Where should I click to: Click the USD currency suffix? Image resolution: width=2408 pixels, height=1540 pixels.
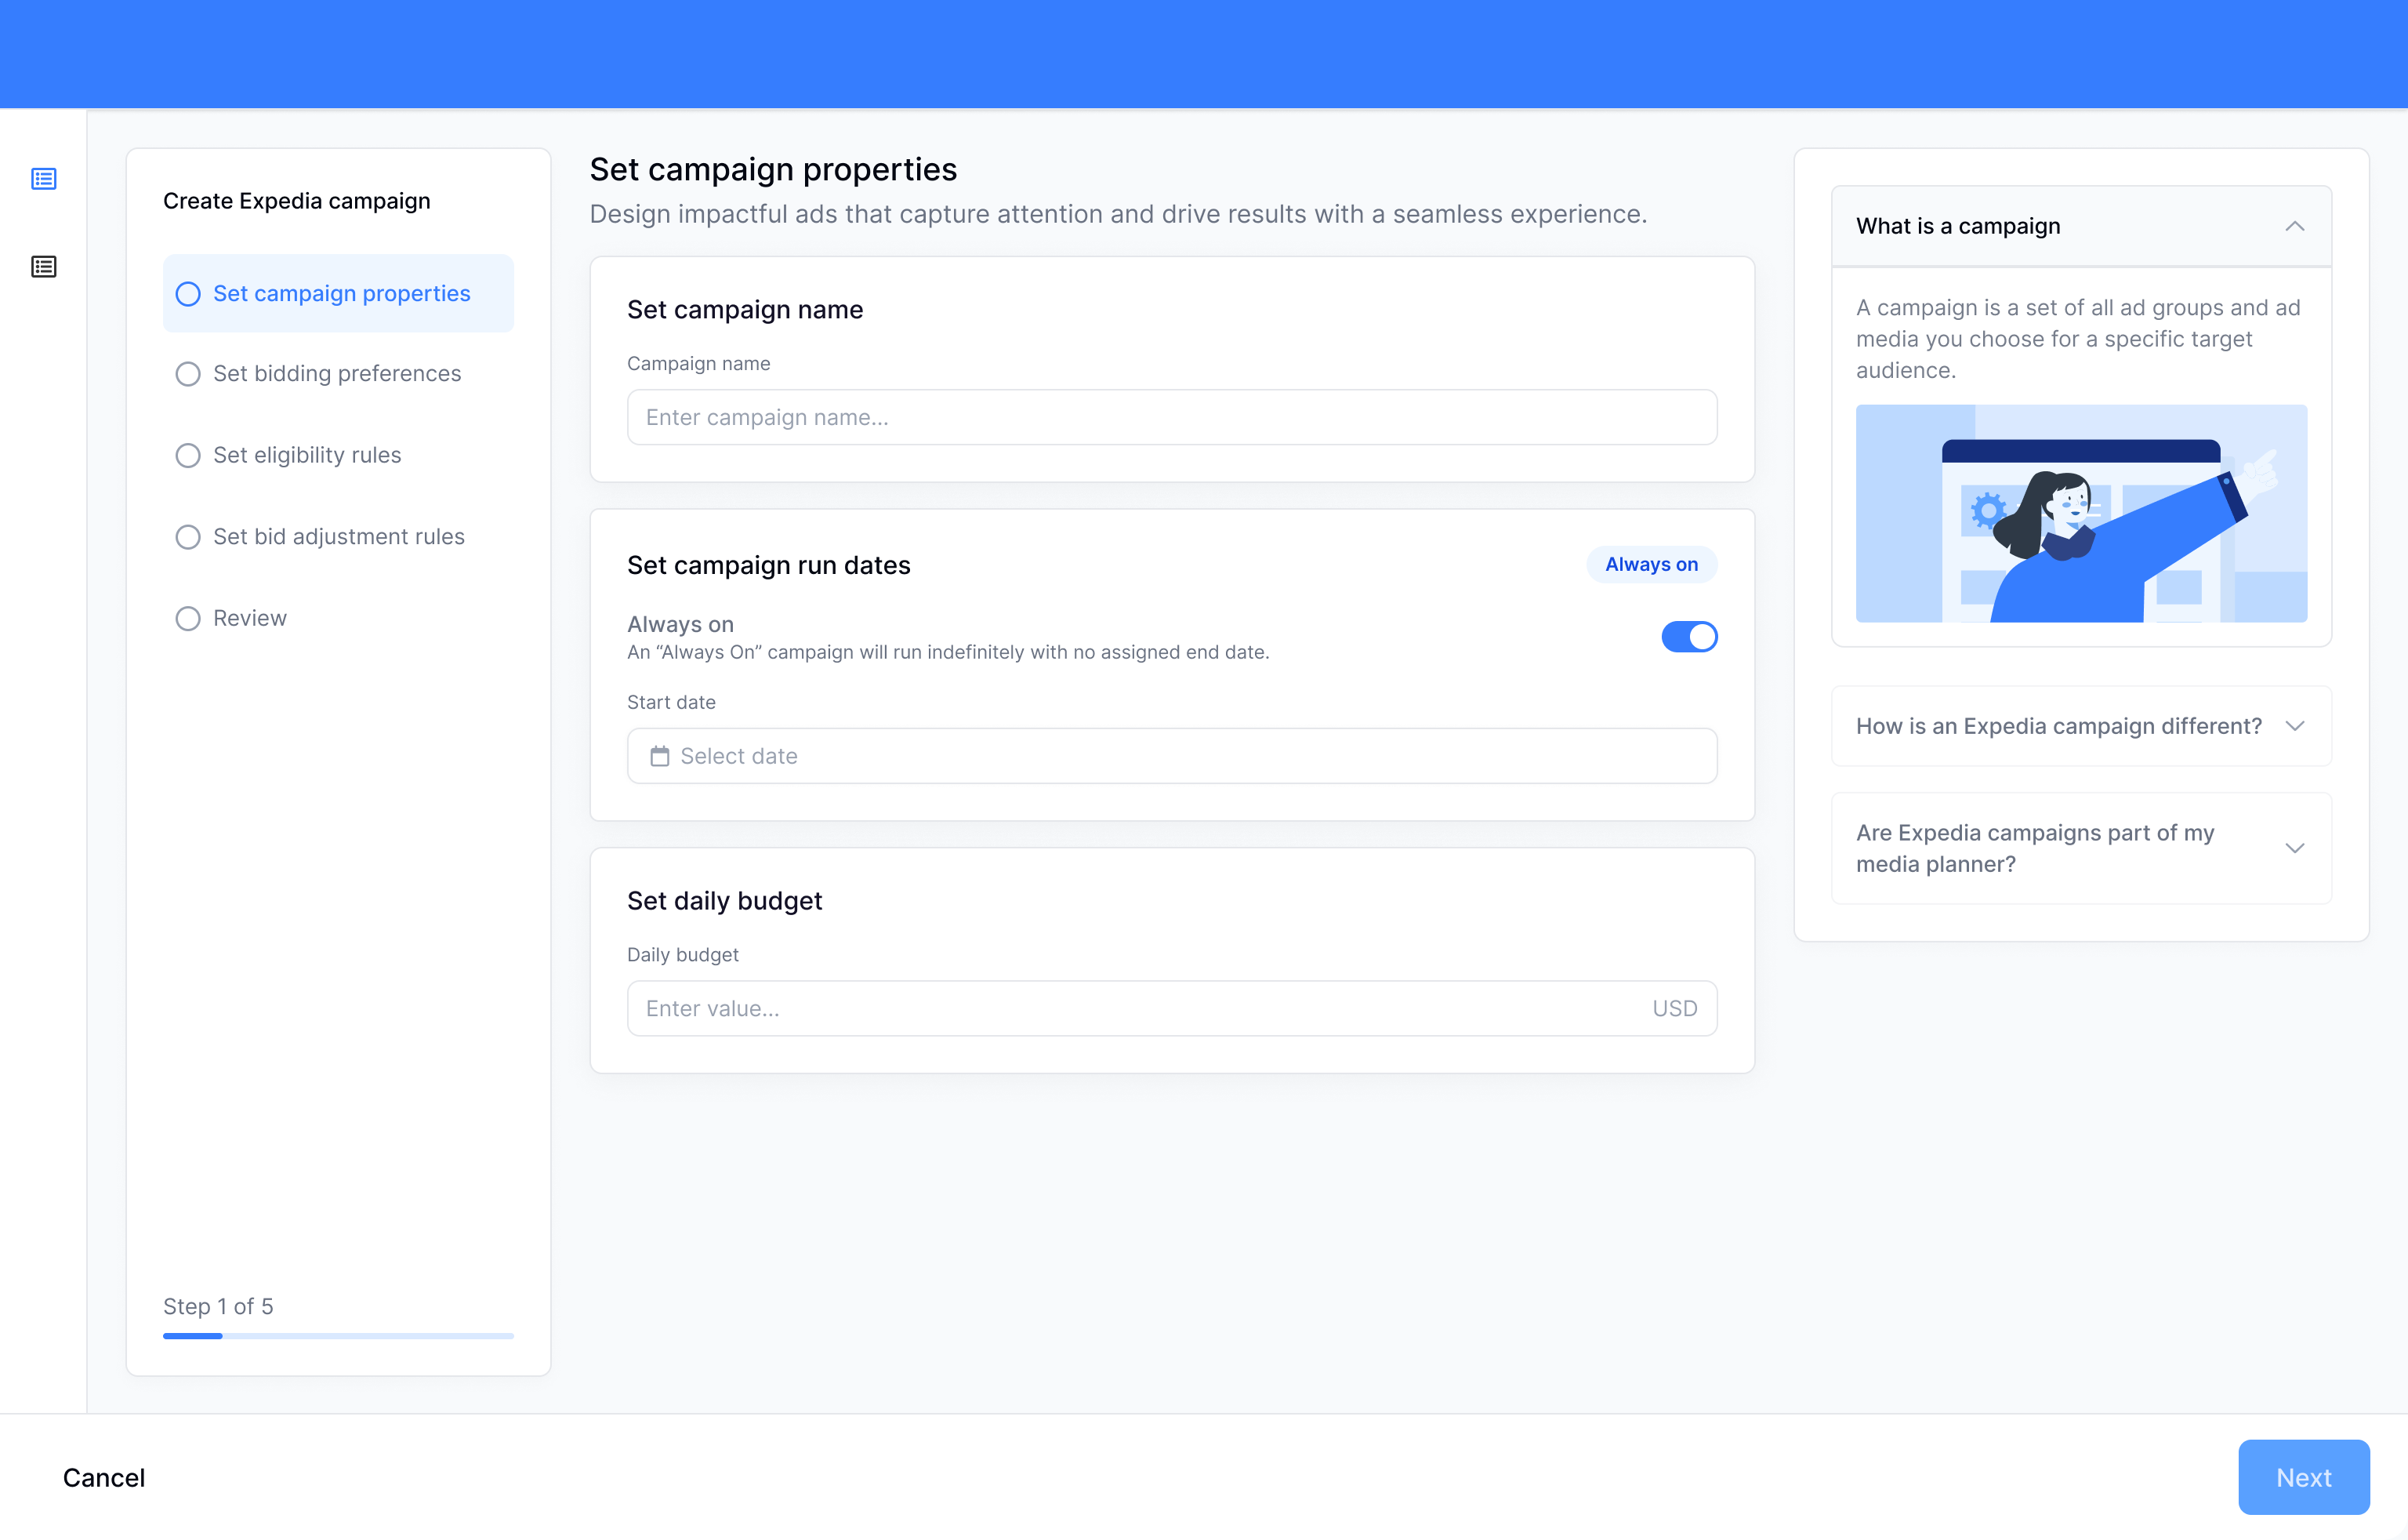click(x=1674, y=1008)
